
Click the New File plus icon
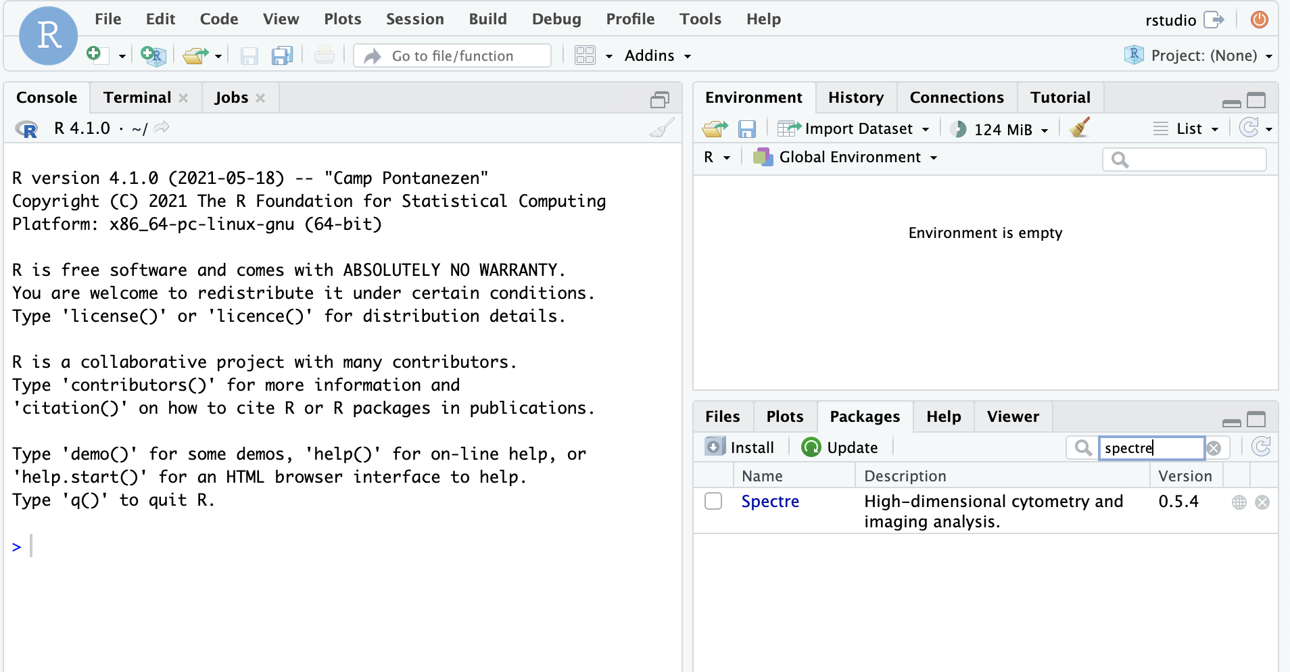pyautogui.click(x=95, y=55)
